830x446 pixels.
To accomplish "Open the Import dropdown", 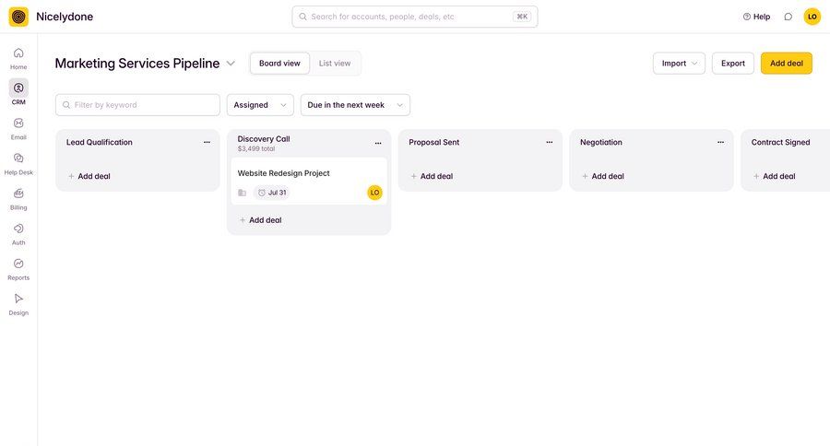I will pos(679,63).
